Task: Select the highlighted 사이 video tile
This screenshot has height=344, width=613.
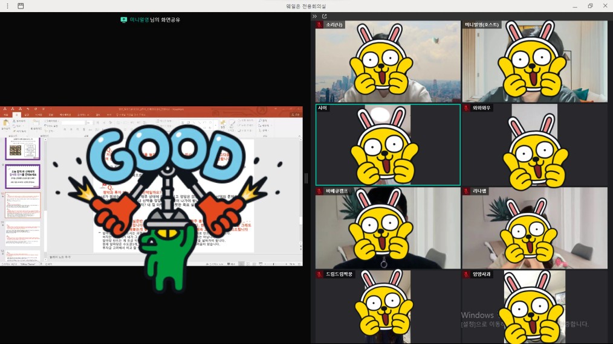Action: click(x=388, y=144)
